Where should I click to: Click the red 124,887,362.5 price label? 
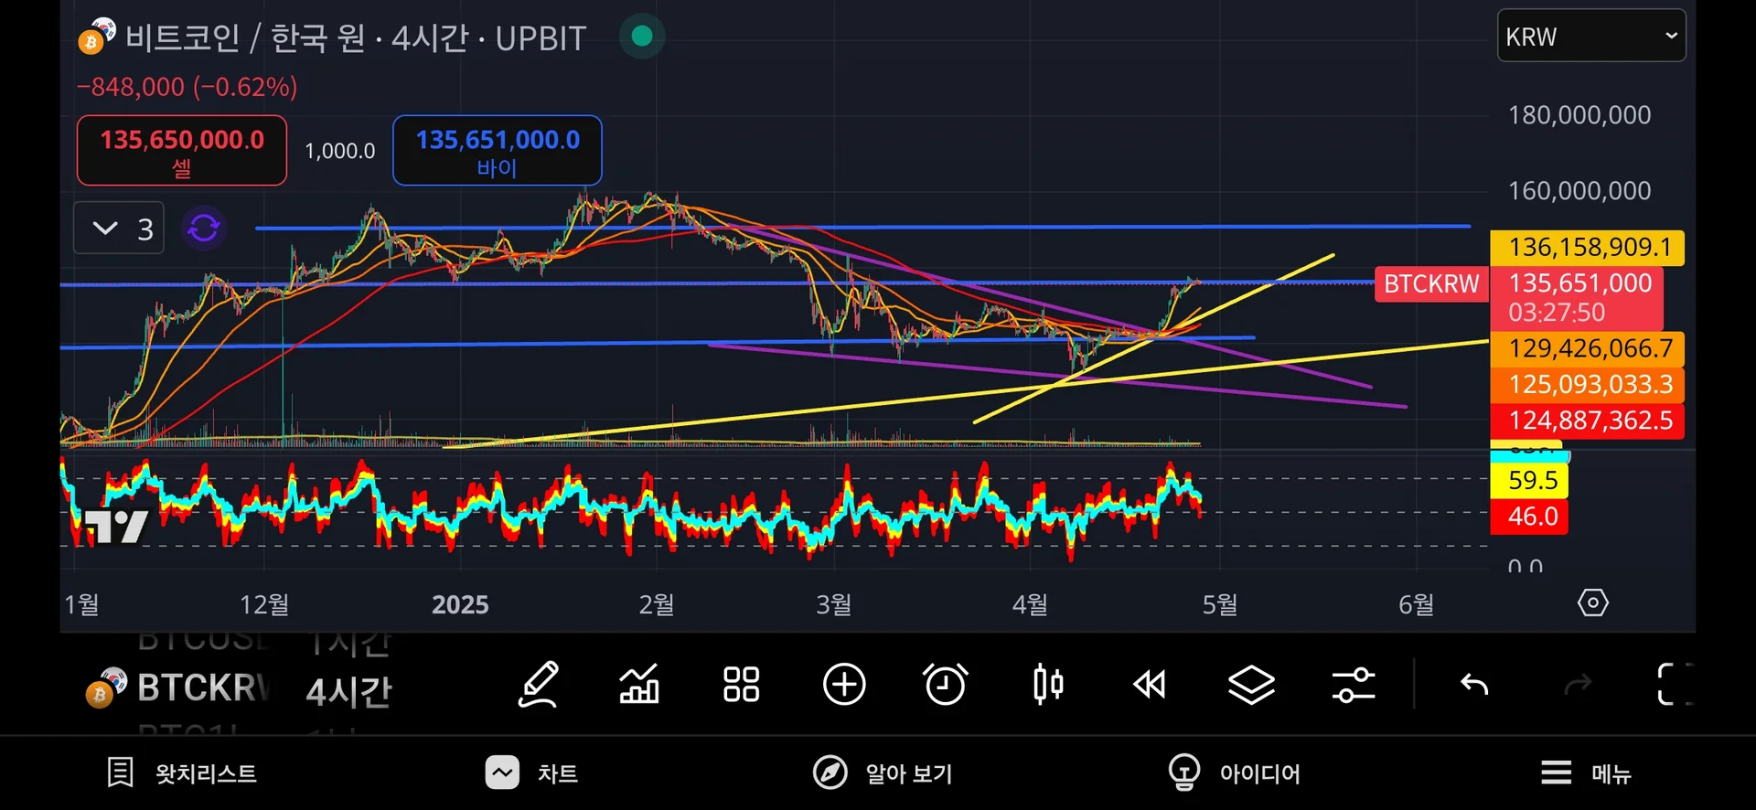[1588, 421]
